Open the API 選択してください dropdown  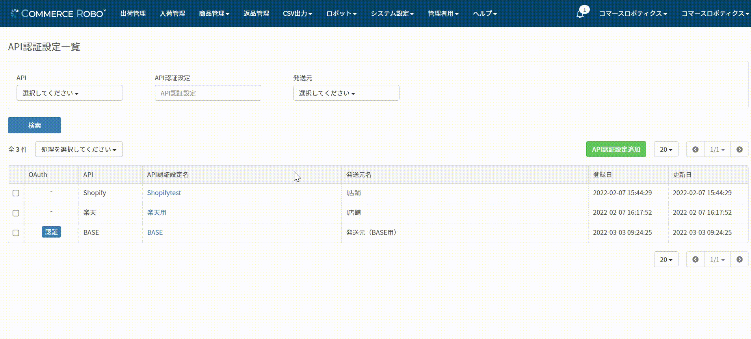tap(69, 93)
